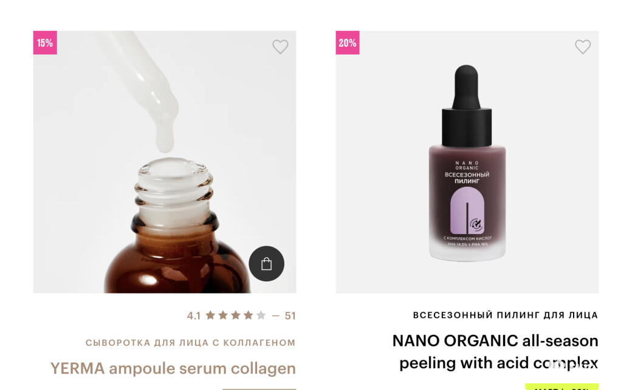Select category 'Сыворотка для лица с коллагеном'
Screen dimensions: 632x390
(191, 343)
